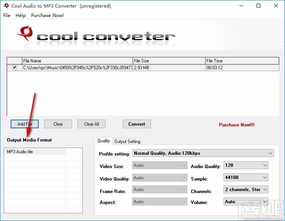Minimize the converter window

coord(241,6)
